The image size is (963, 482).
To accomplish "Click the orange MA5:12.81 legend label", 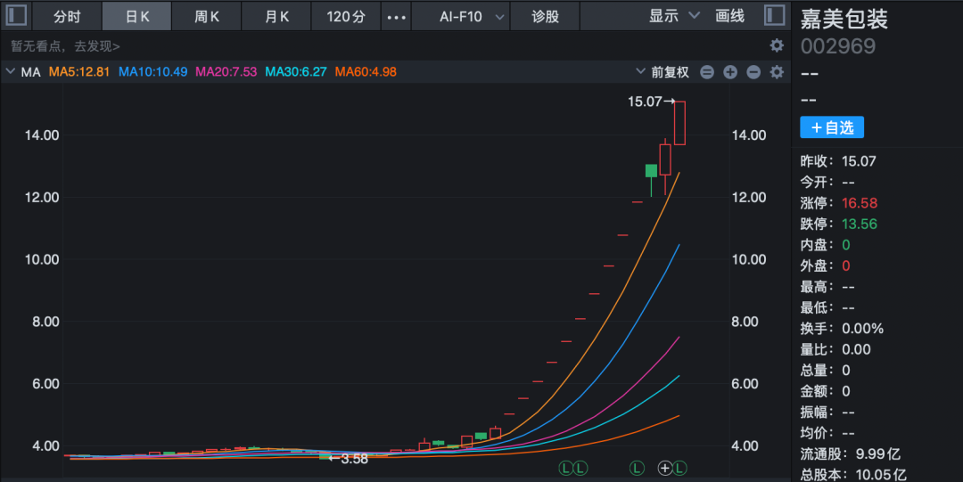I will pyautogui.click(x=78, y=72).
